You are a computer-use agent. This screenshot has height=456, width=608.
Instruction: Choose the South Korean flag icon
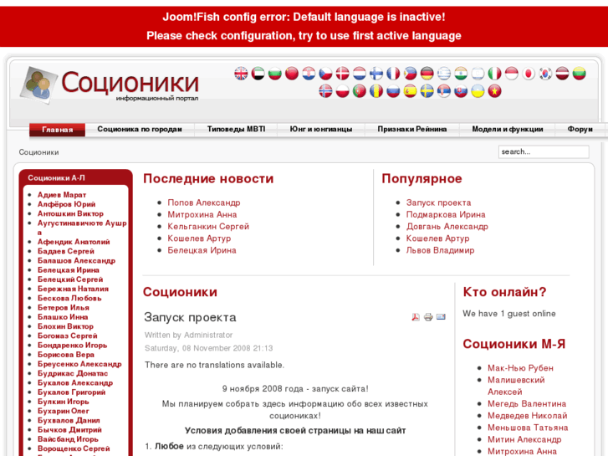[545, 74]
